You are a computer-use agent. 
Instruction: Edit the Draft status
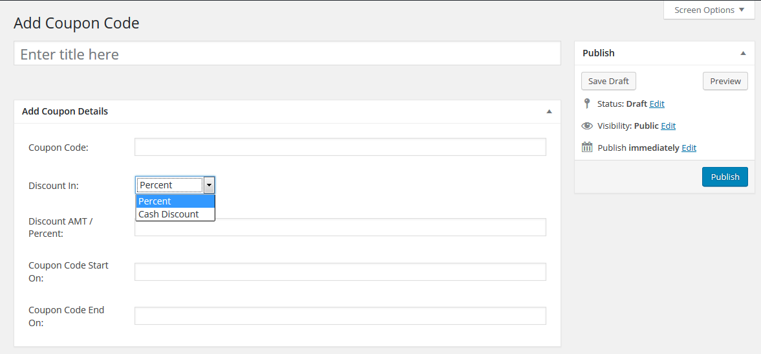(657, 104)
